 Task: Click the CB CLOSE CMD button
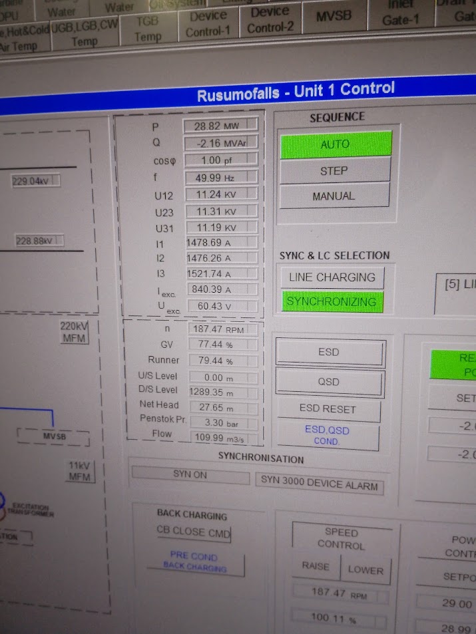(x=194, y=532)
